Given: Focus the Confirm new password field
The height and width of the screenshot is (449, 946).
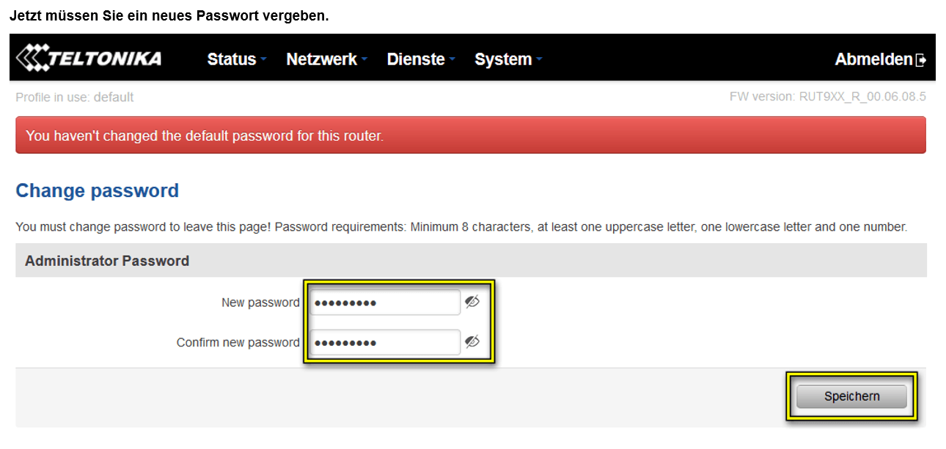Looking at the screenshot, I should 385,342.
